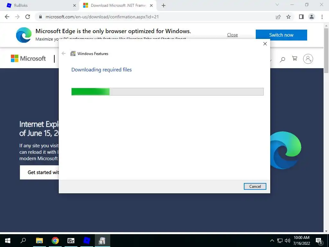
Task: Click the Windows Features title icon
Action: pos(73,54)
